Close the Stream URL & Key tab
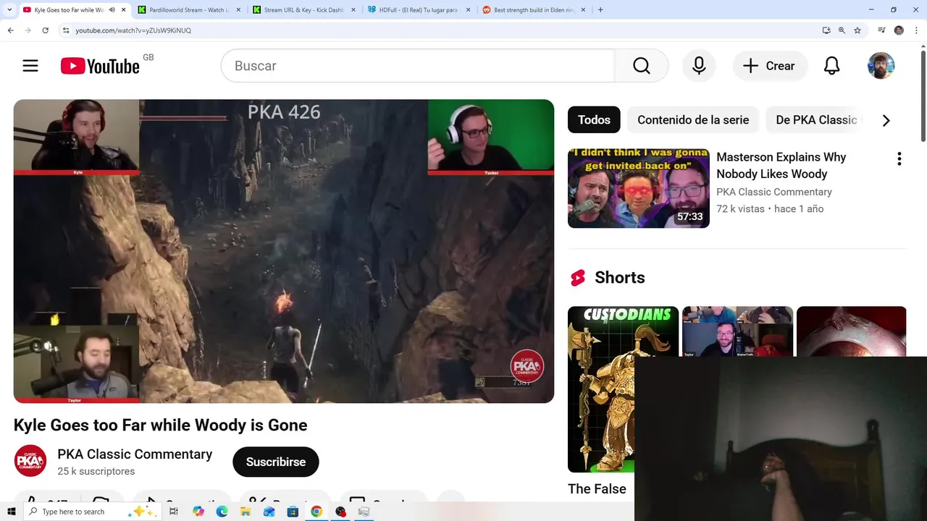 [353, 10]
